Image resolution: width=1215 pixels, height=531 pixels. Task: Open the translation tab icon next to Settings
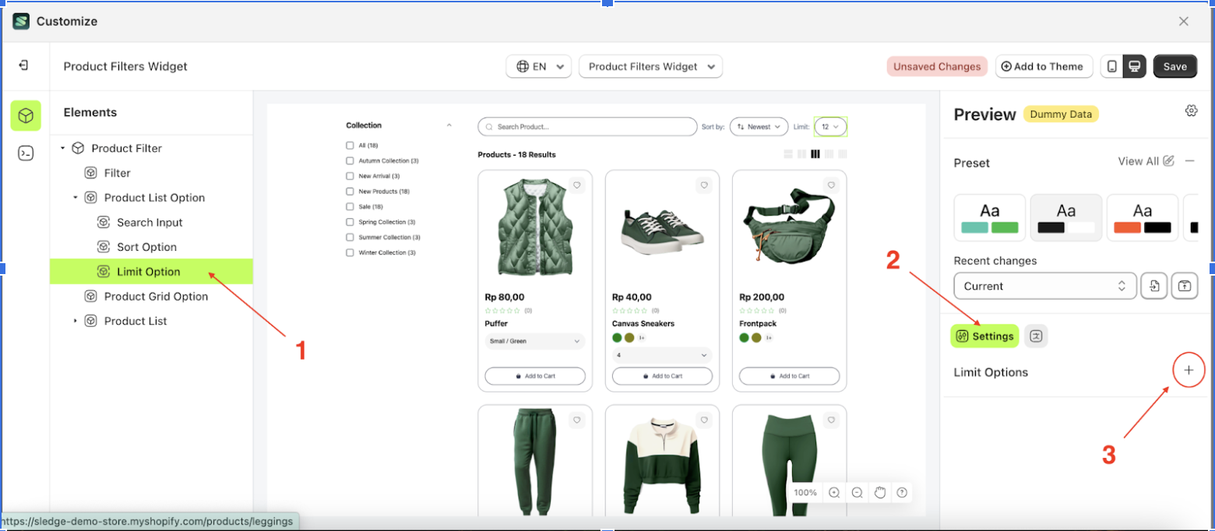1036,336
